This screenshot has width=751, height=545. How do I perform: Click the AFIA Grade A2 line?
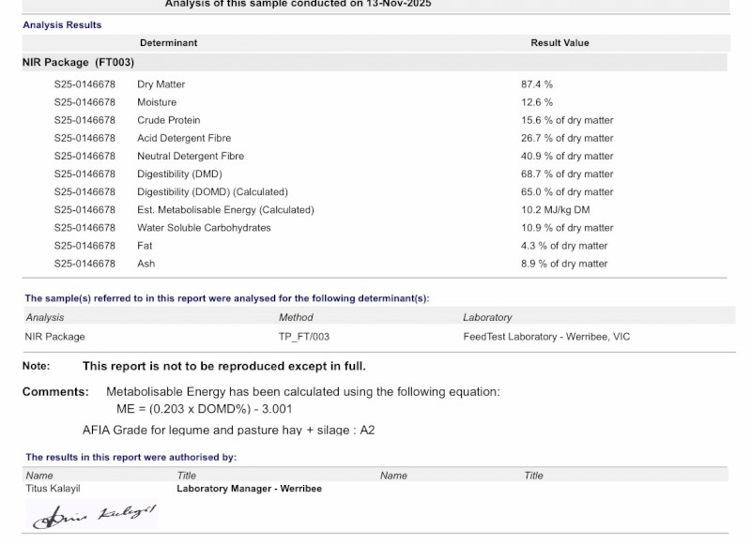(228, 430)
